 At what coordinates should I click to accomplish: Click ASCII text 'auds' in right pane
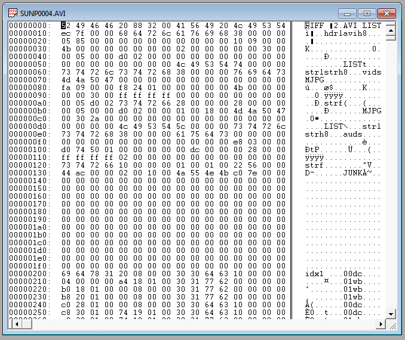tap(352, 134)
